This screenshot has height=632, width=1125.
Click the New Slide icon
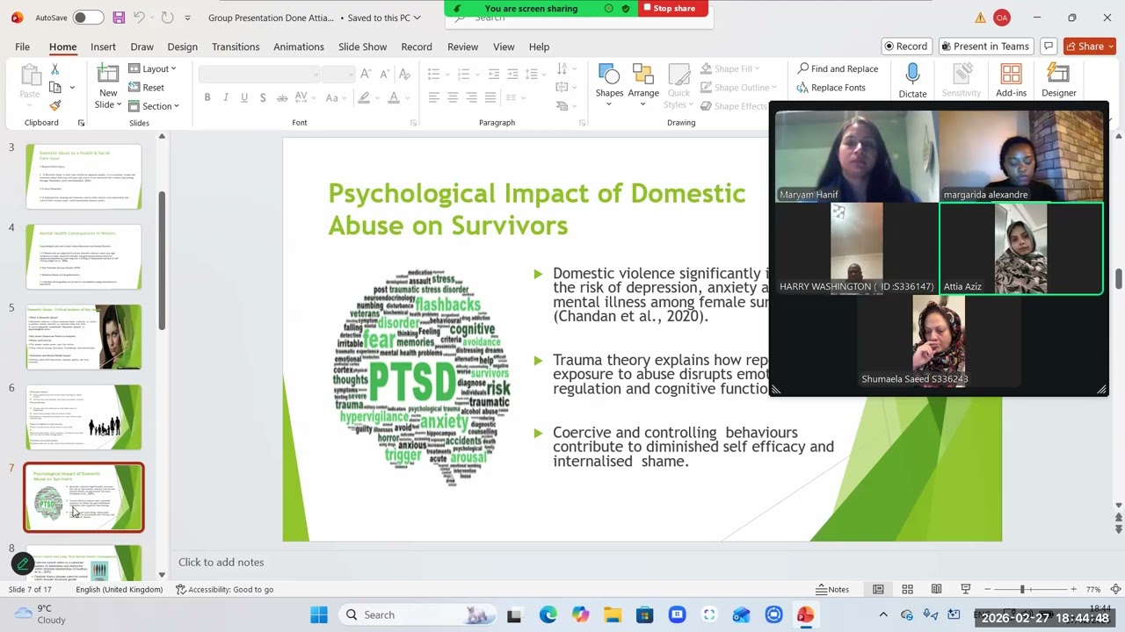(x=108, y=75)
